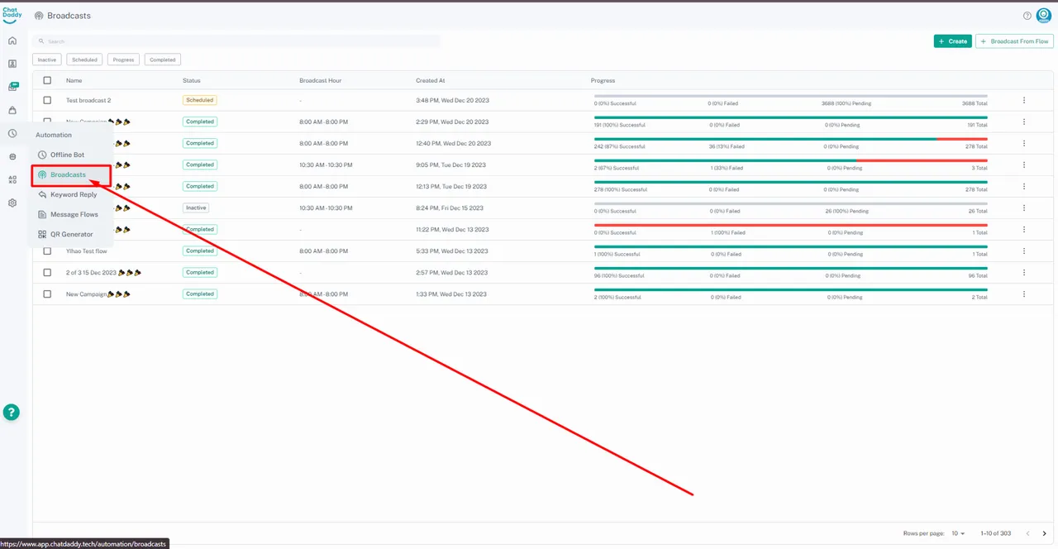Check the box for Test broadcast 2

(x=47, y=100)
